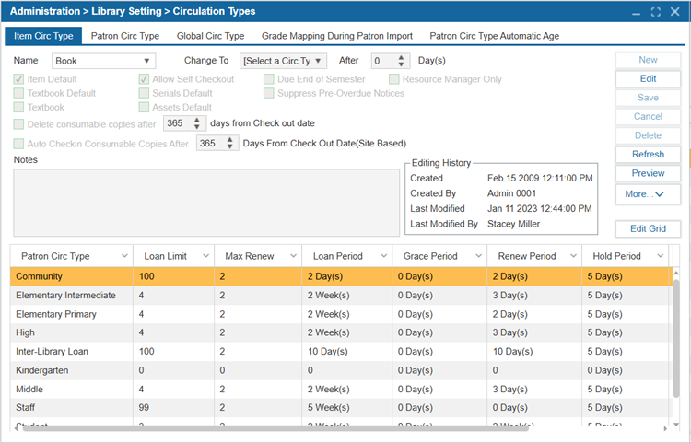
Task: Open the Loan Period column filter arrow
Action: (x=381, y=256)
